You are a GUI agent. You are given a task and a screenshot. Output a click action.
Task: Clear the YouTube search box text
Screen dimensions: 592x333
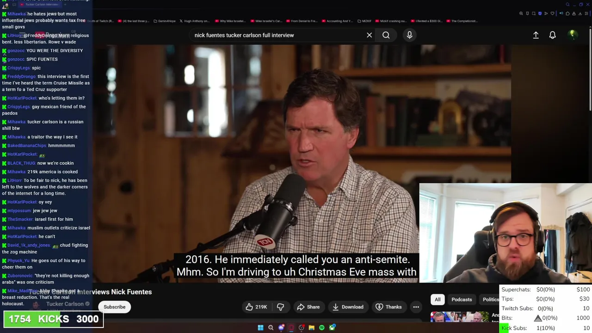pyautogui.click(x=369, y=35)
